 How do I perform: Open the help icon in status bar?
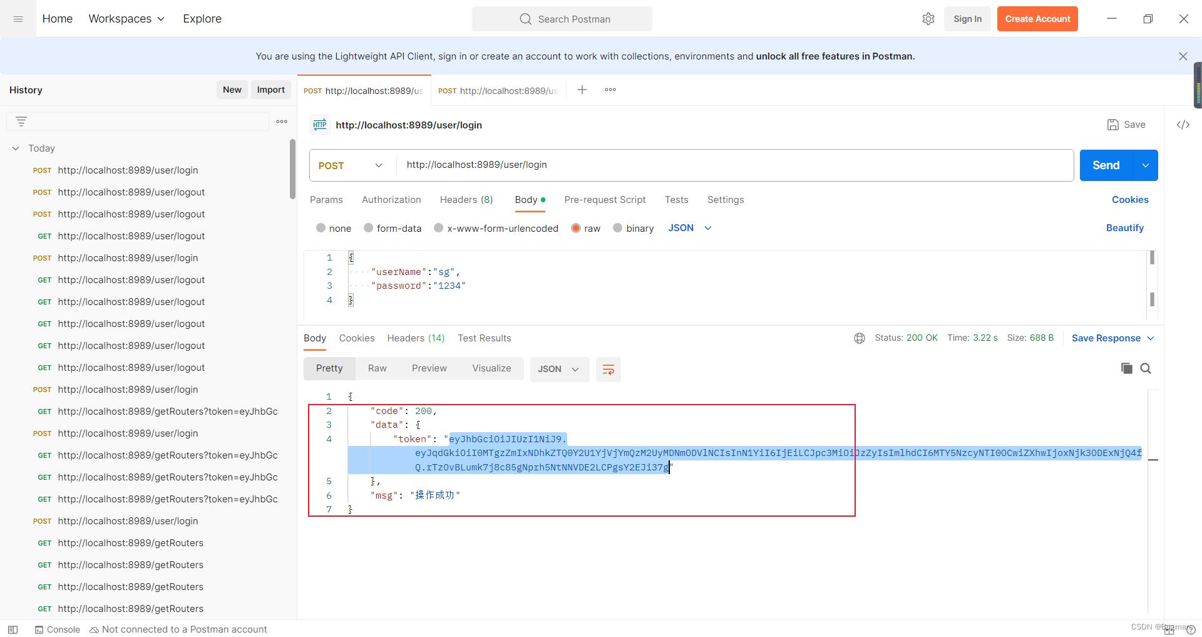click(x=1191, y=629)
